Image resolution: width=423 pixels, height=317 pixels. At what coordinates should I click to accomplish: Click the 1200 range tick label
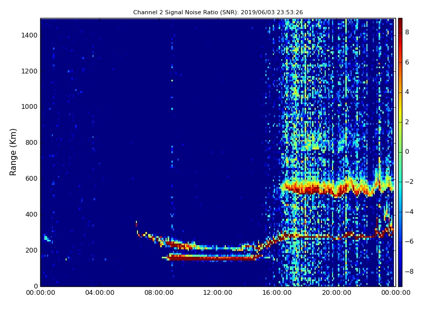(29, 71)
